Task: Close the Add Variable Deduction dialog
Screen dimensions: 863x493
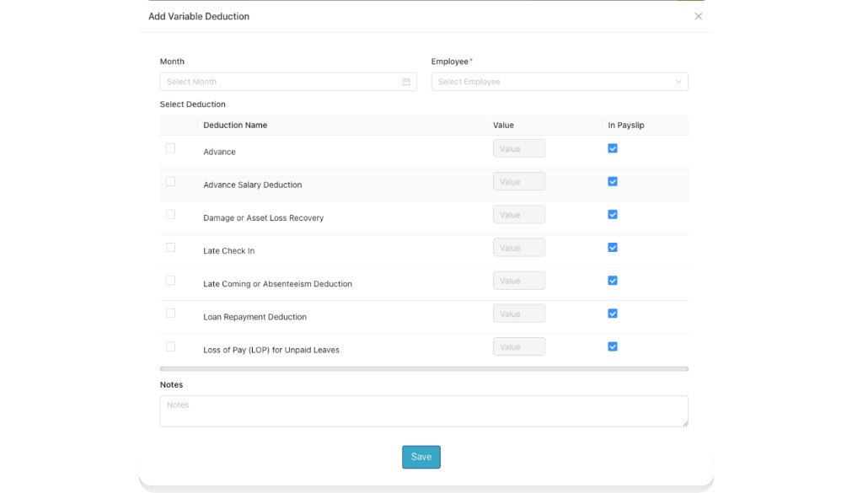Action: [698, 15]
